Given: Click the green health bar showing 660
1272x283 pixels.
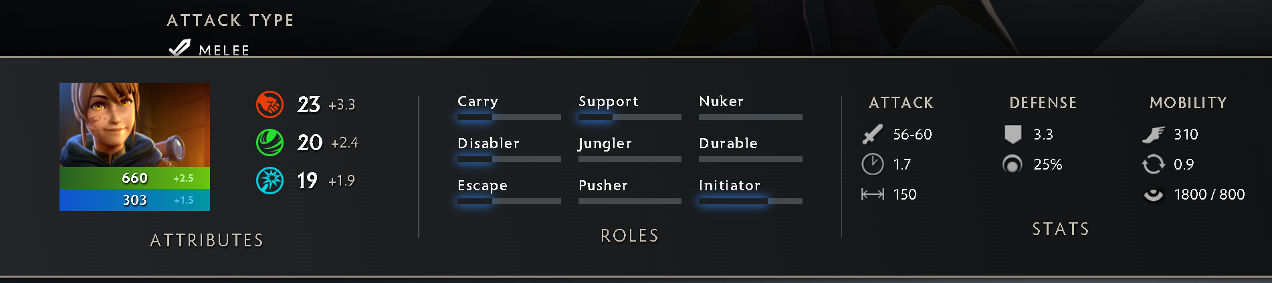Looking at the screenshot, I should [x=134, y=178].
